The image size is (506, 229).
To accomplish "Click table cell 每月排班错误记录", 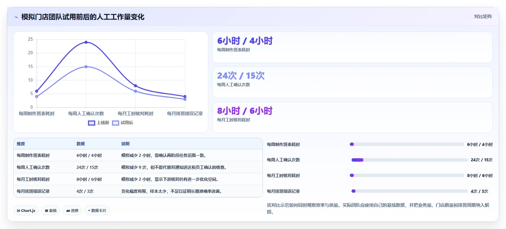I will coord(33,191).
